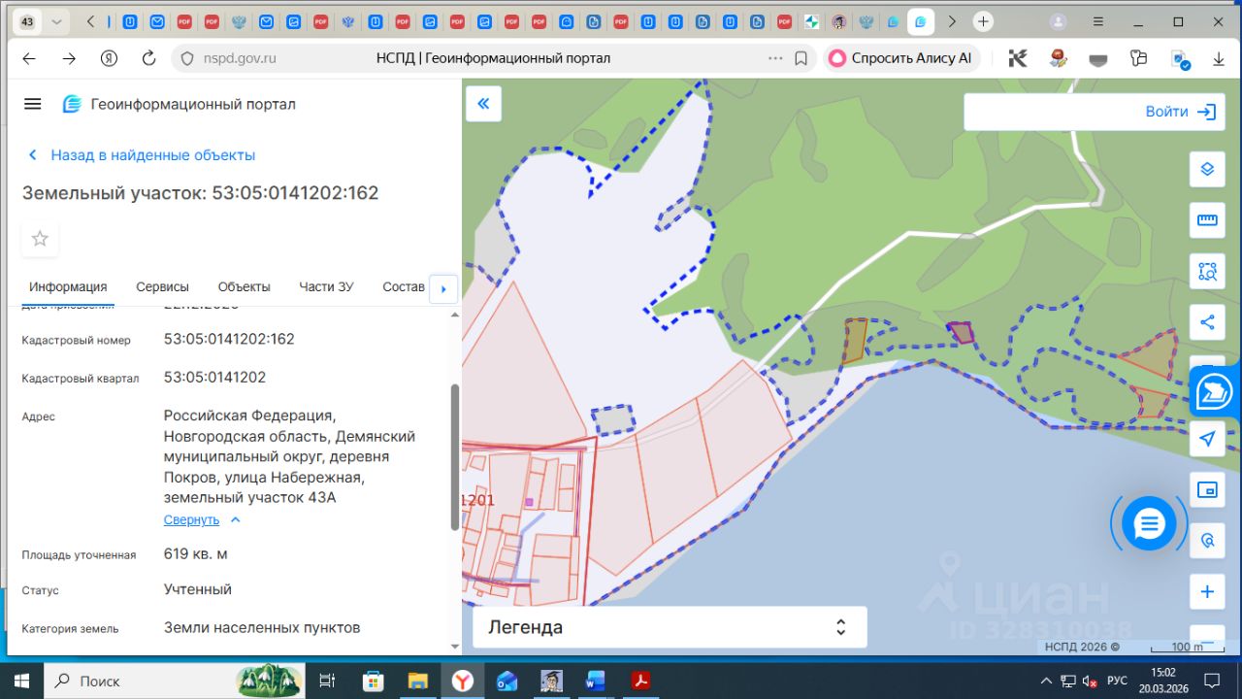The width and height of the screenshot is (1242, 699).
Task: Open the browser main menu
Action: pos(1098,21)
